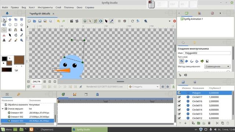Open the render settings clapperboard icon

[x=72, y=21]
